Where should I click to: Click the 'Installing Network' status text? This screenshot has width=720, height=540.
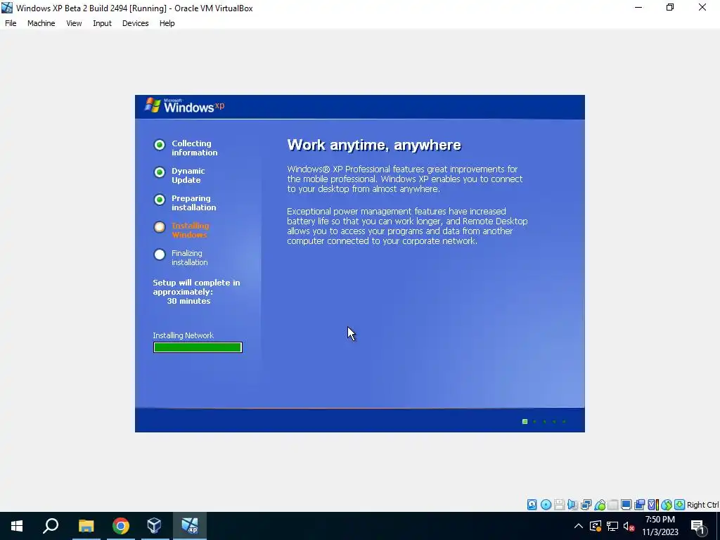pyautogui.click(x=184, y=335)
